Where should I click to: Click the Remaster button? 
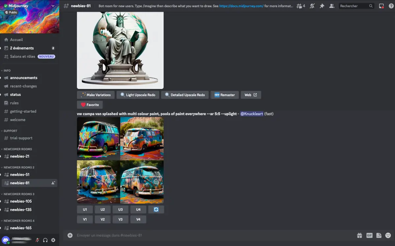pos(225,95)
